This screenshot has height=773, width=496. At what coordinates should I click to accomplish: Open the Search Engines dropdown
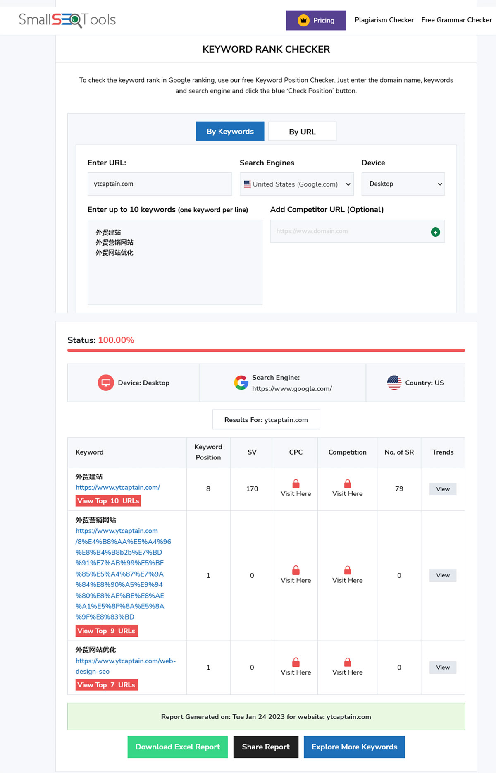click(297, 184)
